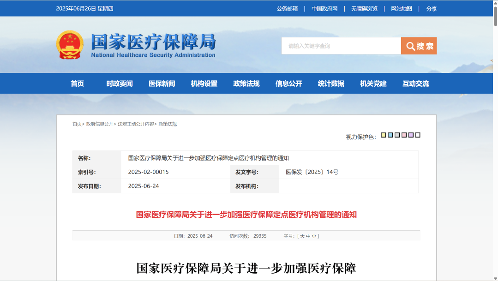Go to 首页 in the main navigation
The image size is (498, 281).
pos(77,84)
